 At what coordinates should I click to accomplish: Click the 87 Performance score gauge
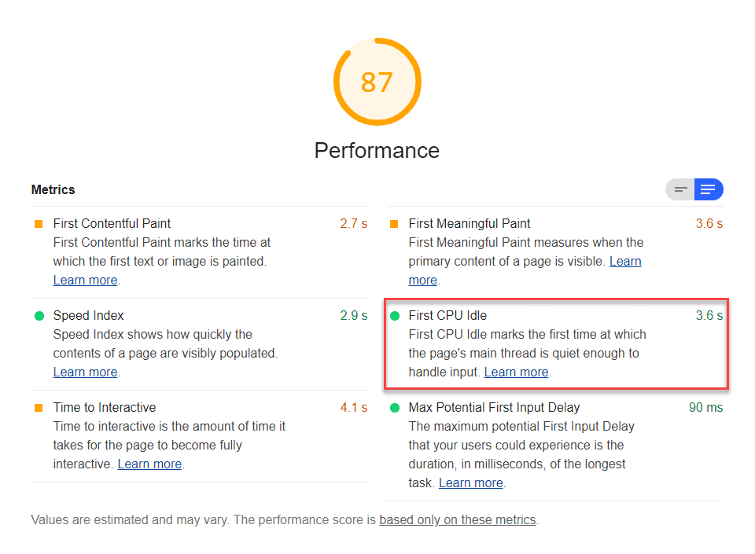377,82
